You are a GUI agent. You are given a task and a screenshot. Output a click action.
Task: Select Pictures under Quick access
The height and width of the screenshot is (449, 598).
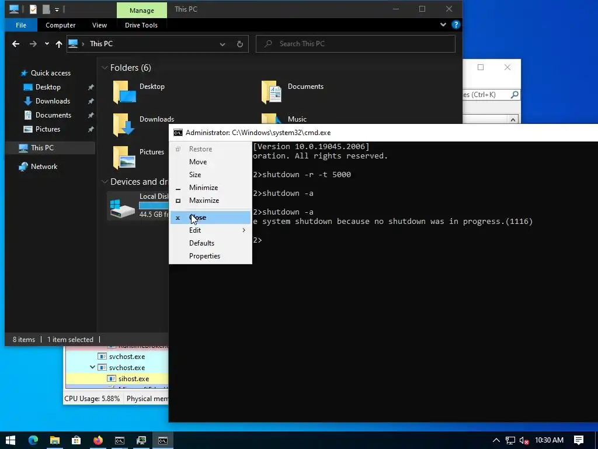pyautogui.click(x=48, y=129)
